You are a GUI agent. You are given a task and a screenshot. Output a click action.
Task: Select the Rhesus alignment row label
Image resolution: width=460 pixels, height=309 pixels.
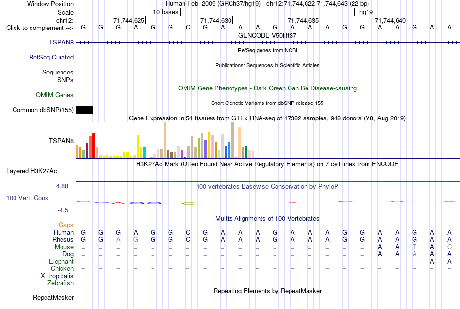click(63, 239)
